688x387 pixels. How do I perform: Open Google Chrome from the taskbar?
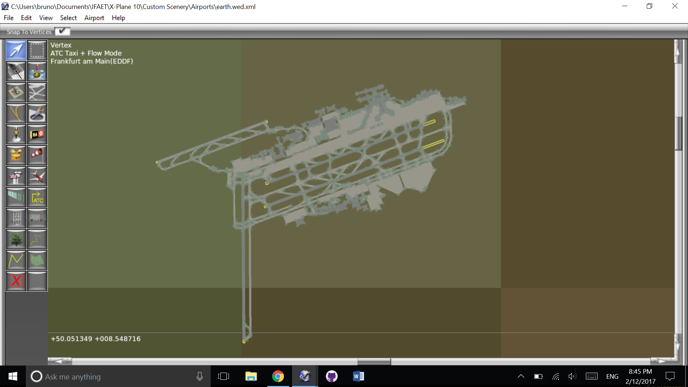278,376
